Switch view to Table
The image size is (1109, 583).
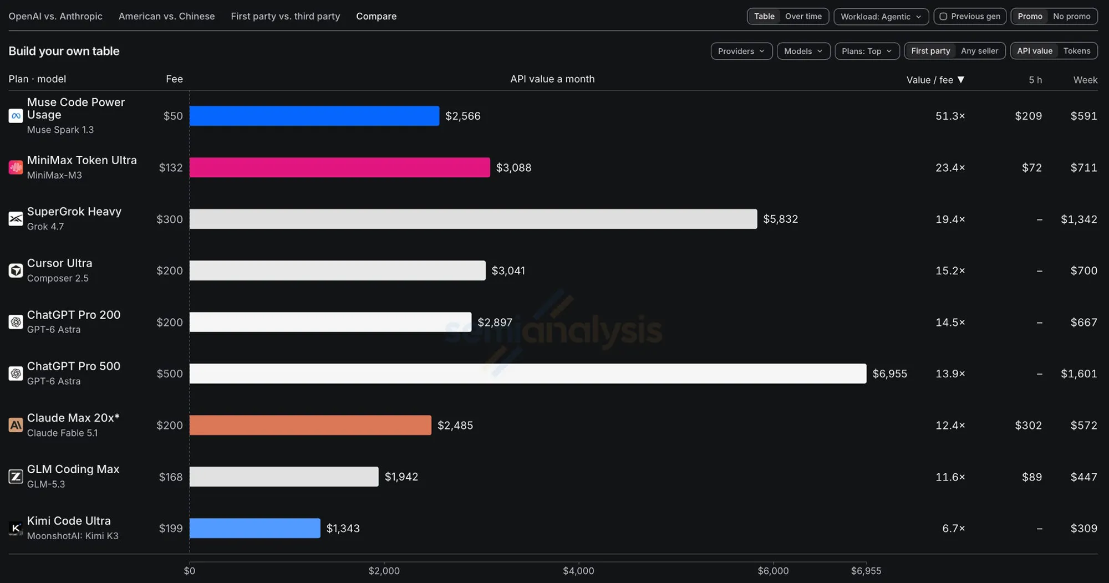(x=764, y=17)
